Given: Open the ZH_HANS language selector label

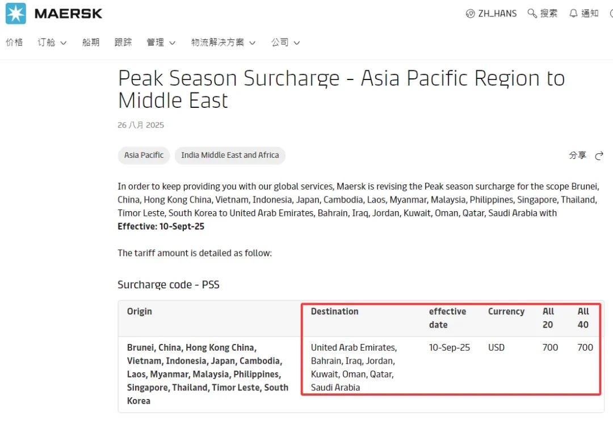Looking at the screenshot, I should (x=497, y=14).
